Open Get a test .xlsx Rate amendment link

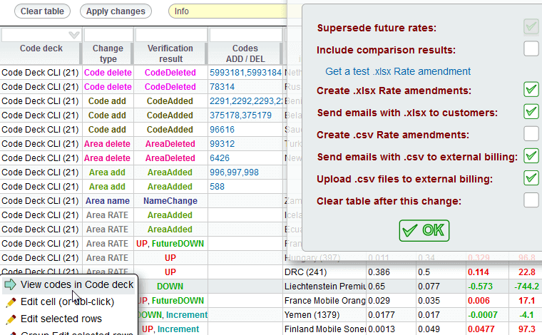398,71
